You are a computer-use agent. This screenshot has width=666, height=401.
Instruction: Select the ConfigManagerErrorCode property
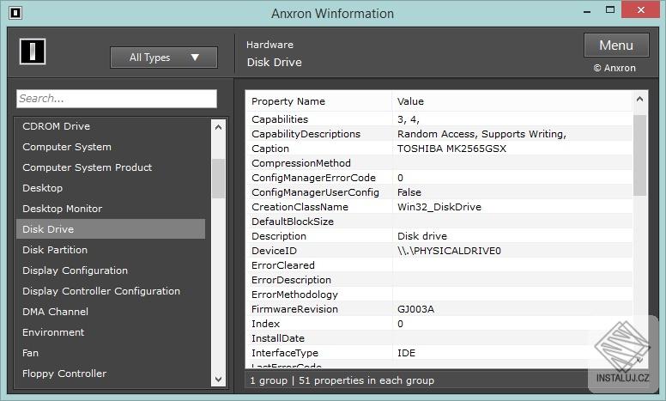pyautogui.click(x=313, y=178)
